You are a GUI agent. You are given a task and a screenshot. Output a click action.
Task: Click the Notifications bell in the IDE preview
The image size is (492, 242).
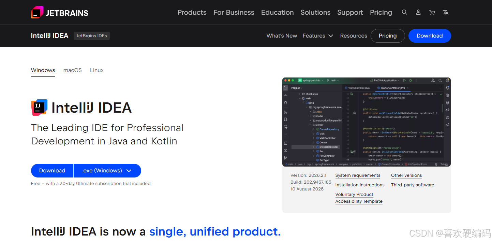point(447,88)
